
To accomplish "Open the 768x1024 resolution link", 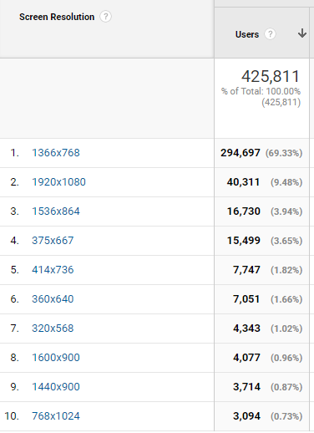I will [x=56, y=416].
